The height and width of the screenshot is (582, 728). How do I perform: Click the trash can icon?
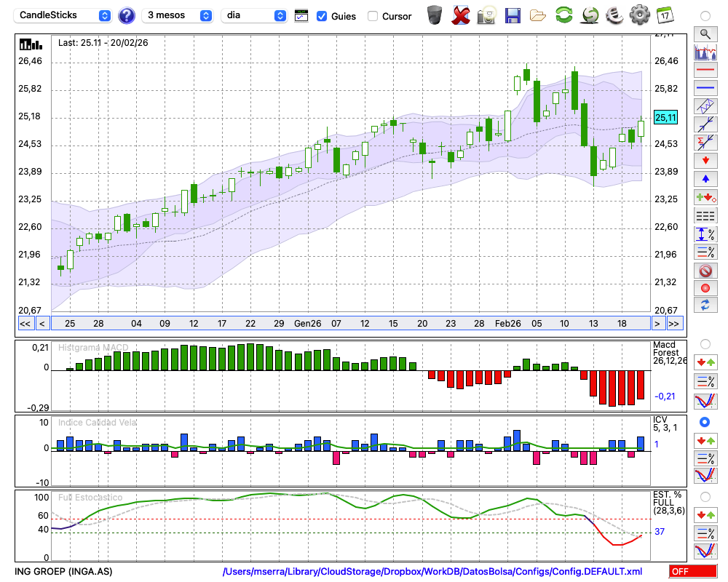435,15
